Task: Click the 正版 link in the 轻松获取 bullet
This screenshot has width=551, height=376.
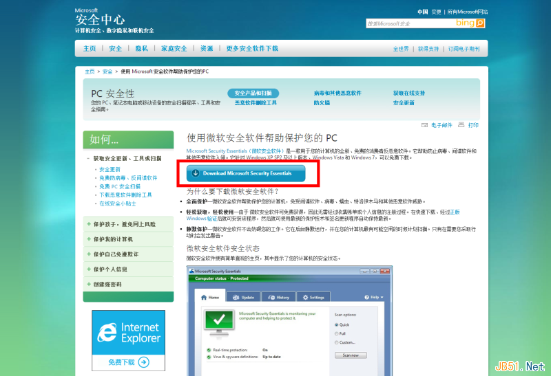Action: click(455, 212)
